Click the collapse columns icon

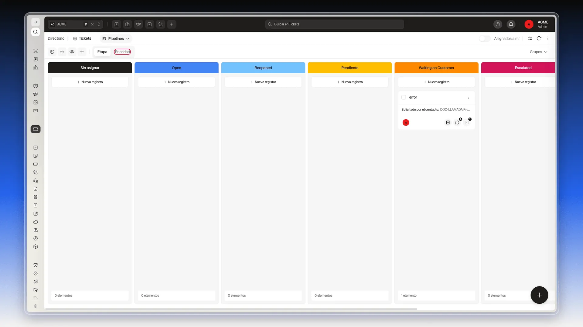(x=62, y=52)
